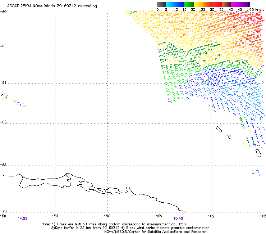Click the '153' longitude axis label

55,216
